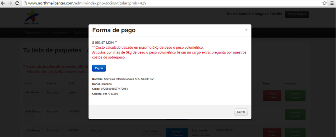The image size is (336, 137).
Task: Click the Importar column header
Action: point(291,84)
